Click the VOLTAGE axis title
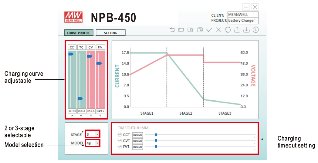This screenshot has height=163, width=318. pyautogui.click(x=253, y=76)
